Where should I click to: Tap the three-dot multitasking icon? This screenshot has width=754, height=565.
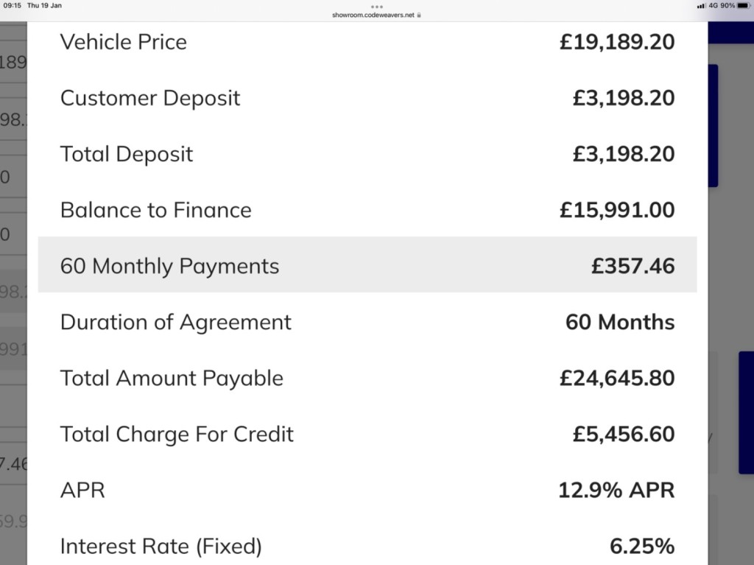click(x=377, y=7)
